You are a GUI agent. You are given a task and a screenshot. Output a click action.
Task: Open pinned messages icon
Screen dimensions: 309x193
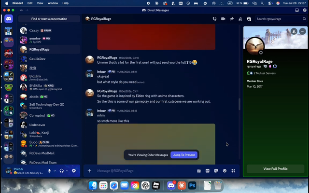coord(232,19)
